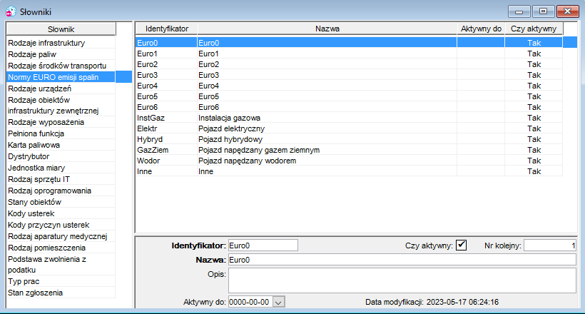Click the Opis text area

point(402,280)
